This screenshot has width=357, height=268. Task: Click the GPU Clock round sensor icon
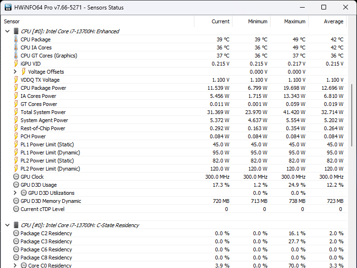16,177
